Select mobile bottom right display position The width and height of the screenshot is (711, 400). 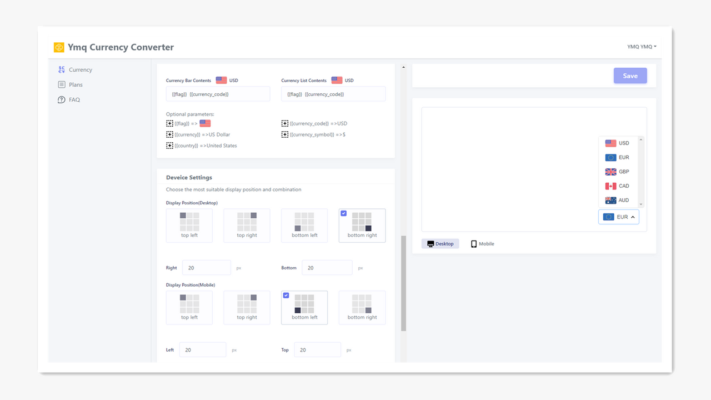click(362, 308)
